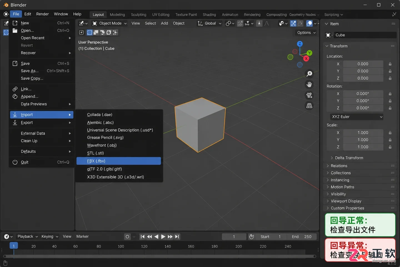Toggle X-ray display icon

(x=300, y=23)
